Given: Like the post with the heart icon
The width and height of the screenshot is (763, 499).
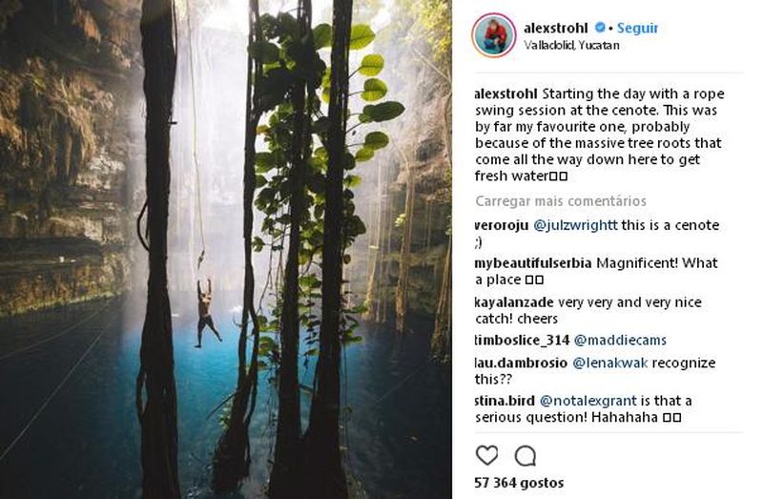Looking at the screenshot, I should pyautogui.click(x=486, y=455).
